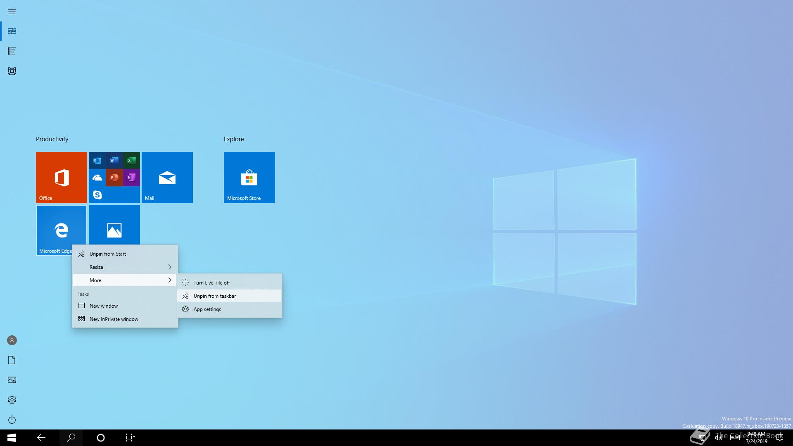Open Skype in the Office folder tile

pyautogui.click(x=97, y=195)
